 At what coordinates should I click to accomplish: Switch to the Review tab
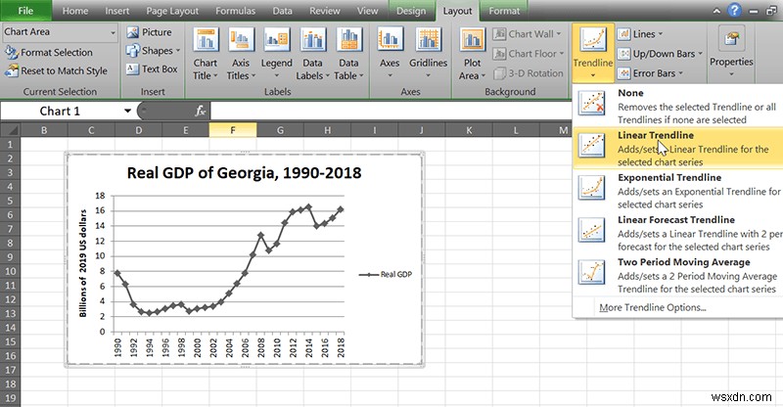pyautogui.click(x=325, y=11)
